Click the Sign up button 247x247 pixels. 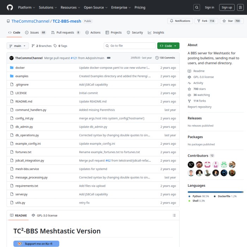(x=227, y=7)
